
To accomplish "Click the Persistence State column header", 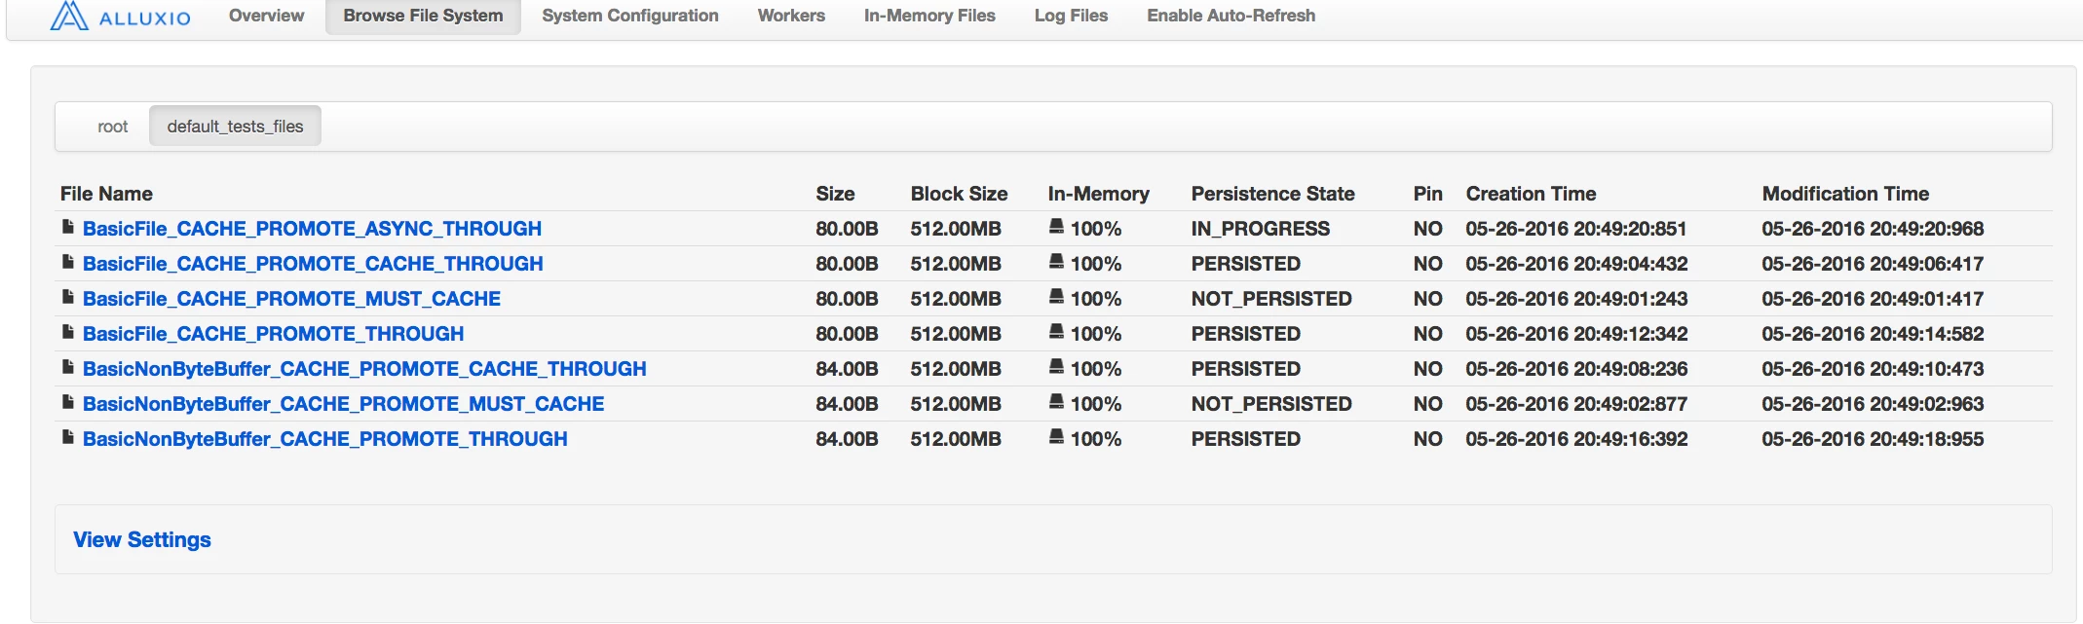I will point(1272,194).
